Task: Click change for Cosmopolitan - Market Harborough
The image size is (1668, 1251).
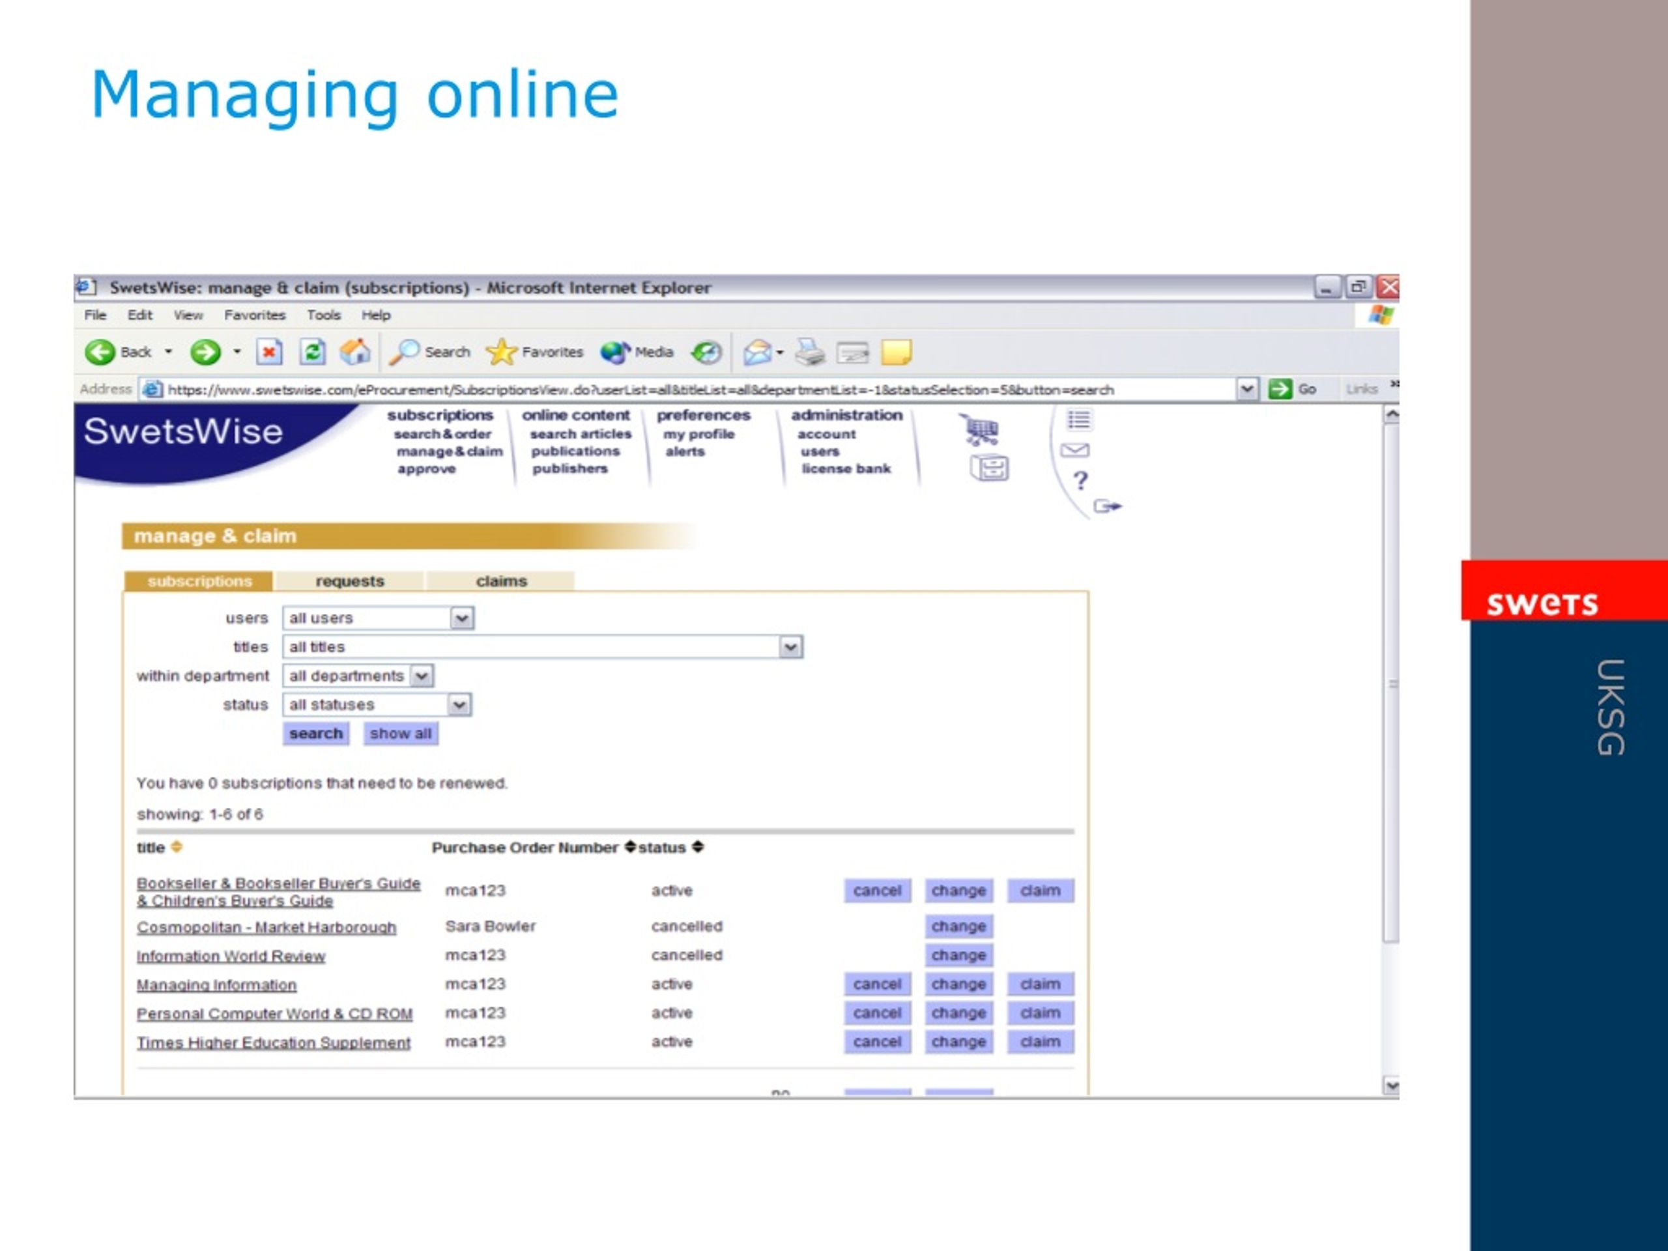Action: point(958,926)
